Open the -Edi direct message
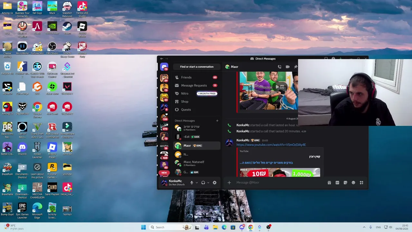Image resolution: width=412 pixels, height=232 pixels. (197, 137)
